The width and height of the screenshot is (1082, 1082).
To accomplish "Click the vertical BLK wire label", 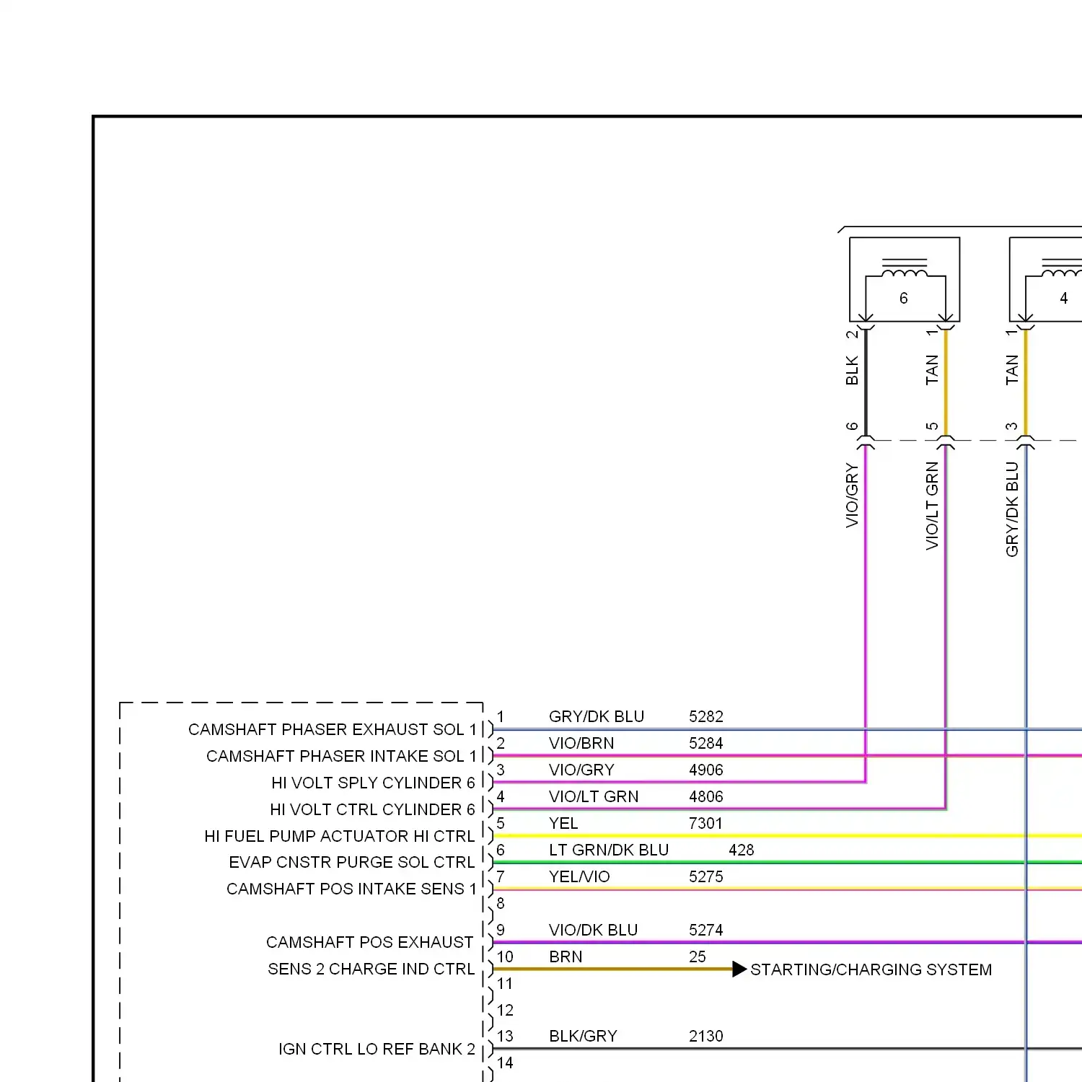I will click(852, 370).
